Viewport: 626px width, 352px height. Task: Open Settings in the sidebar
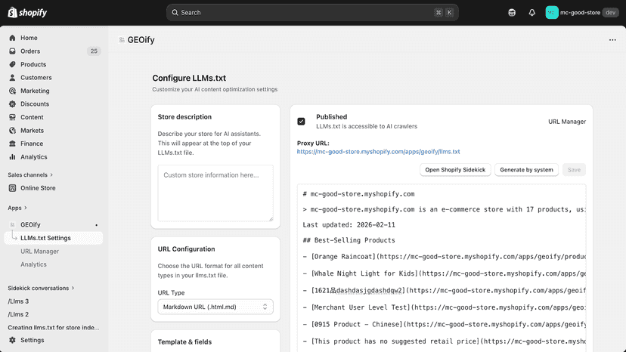pos(33,340)
